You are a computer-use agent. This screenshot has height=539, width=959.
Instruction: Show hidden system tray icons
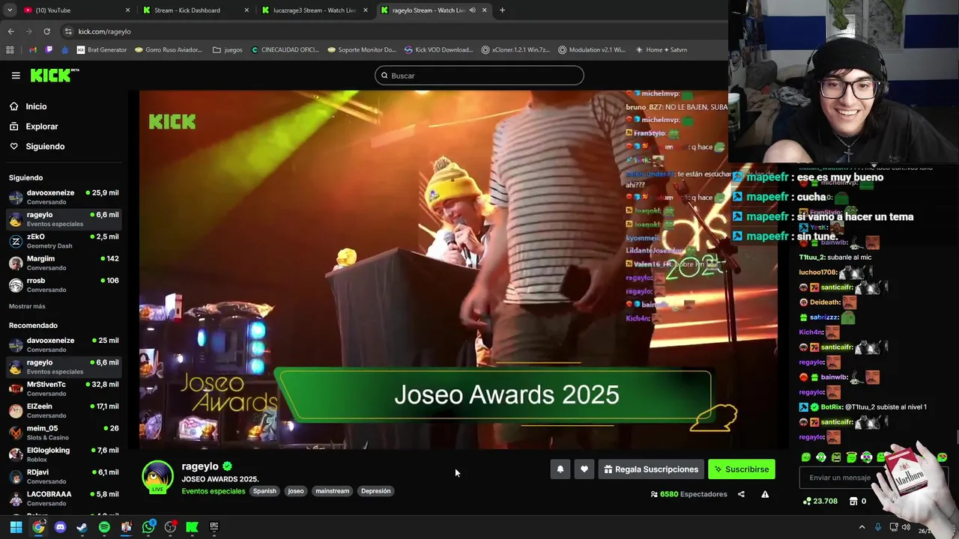tap(862, 527)
